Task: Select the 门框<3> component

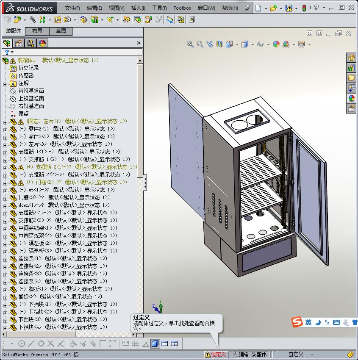Action: coord(64,197)
